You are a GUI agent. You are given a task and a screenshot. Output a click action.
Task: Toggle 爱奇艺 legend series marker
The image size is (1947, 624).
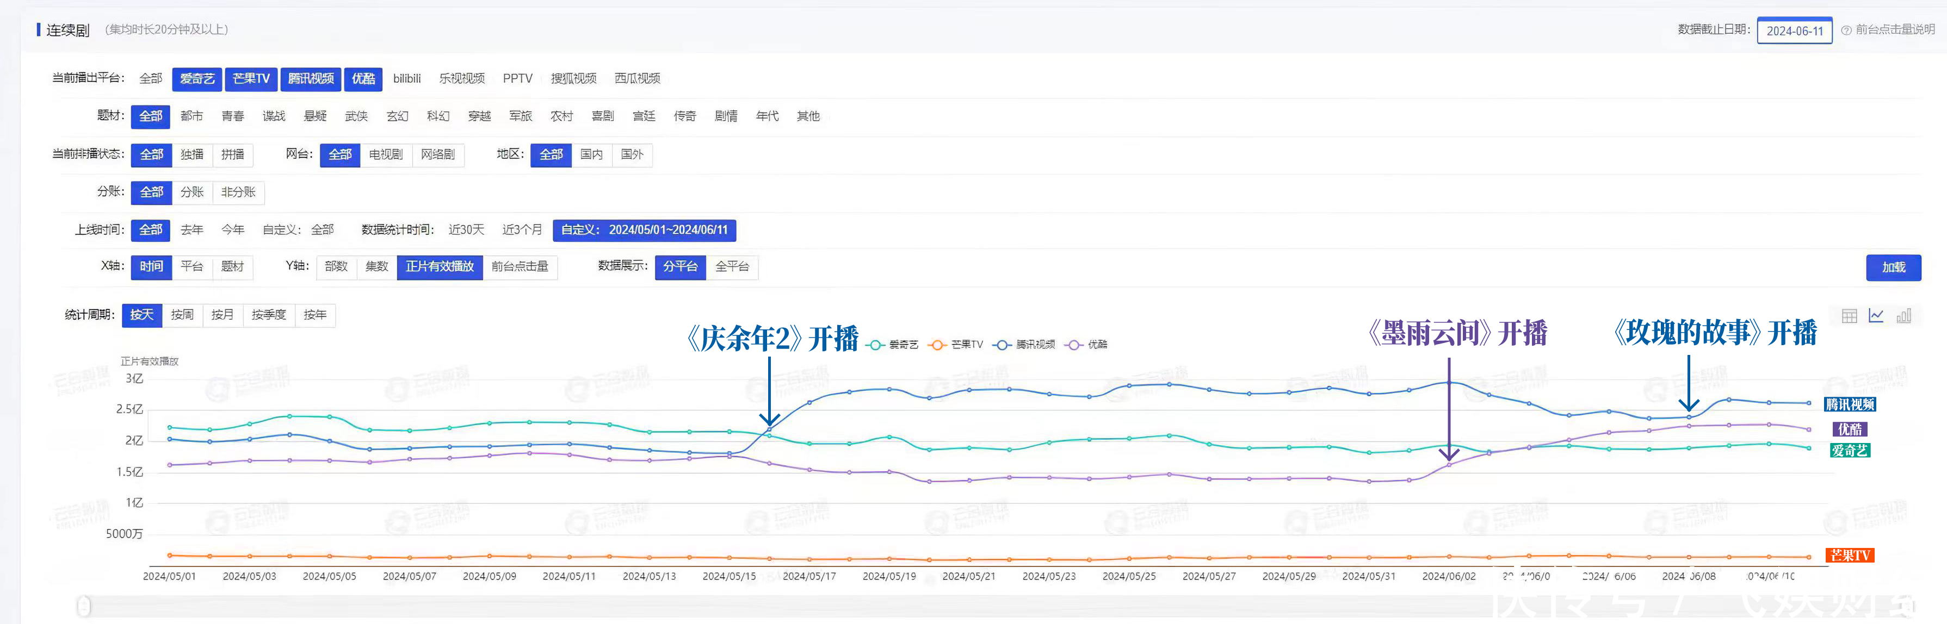[876, 345]
